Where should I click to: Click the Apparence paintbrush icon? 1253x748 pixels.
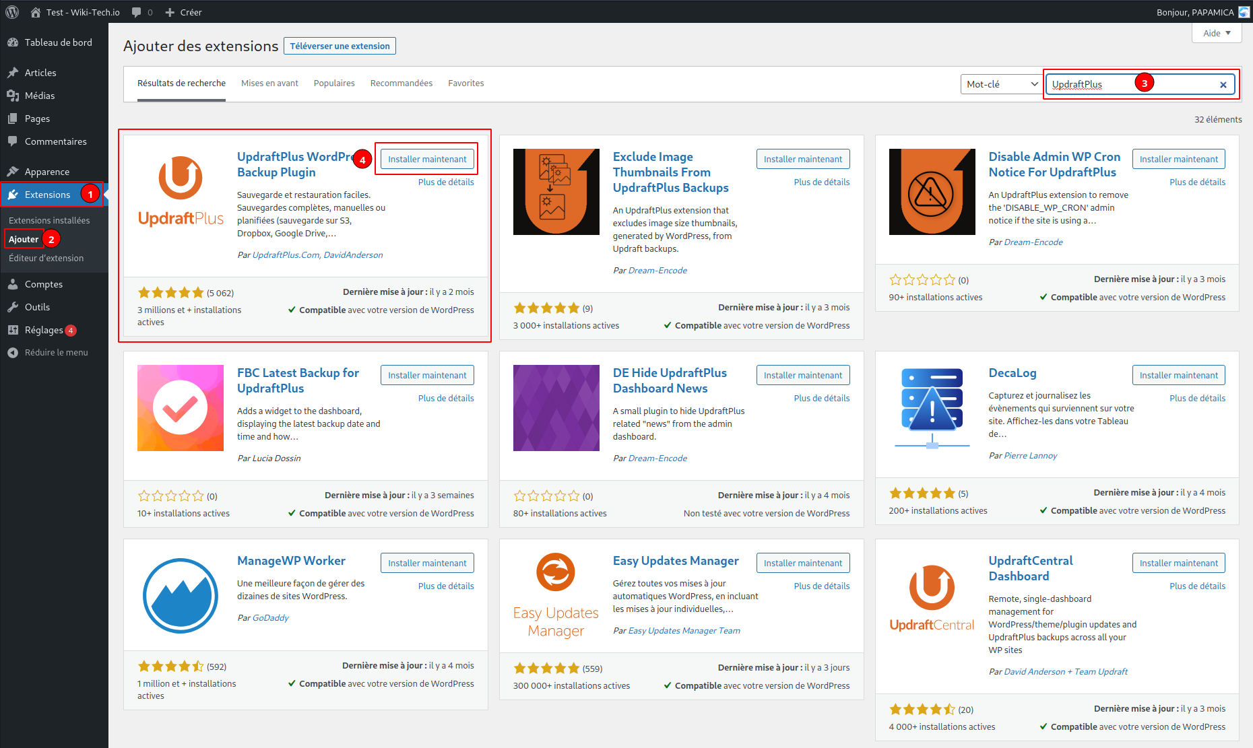pos(13,172)
